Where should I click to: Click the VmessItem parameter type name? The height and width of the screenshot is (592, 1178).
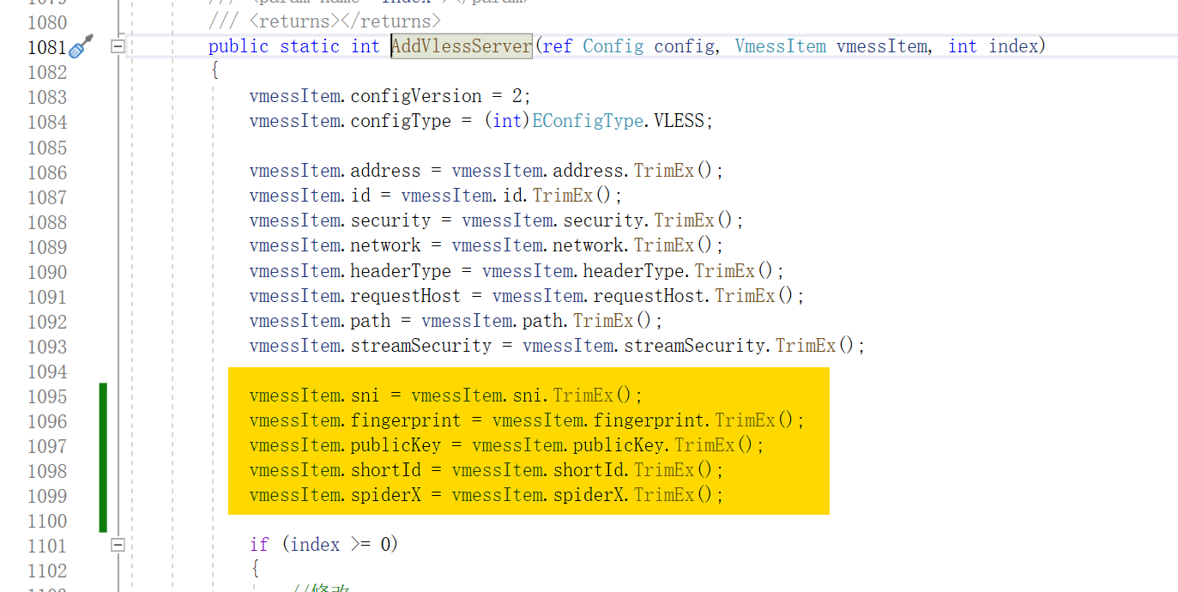(x=780, y=46)
